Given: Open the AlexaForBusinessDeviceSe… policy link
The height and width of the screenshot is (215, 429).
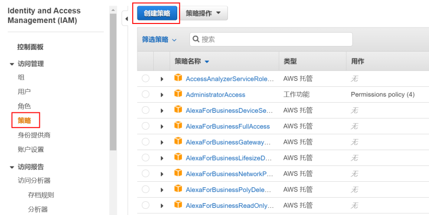Looking at the screenshot, I should 229,111.
